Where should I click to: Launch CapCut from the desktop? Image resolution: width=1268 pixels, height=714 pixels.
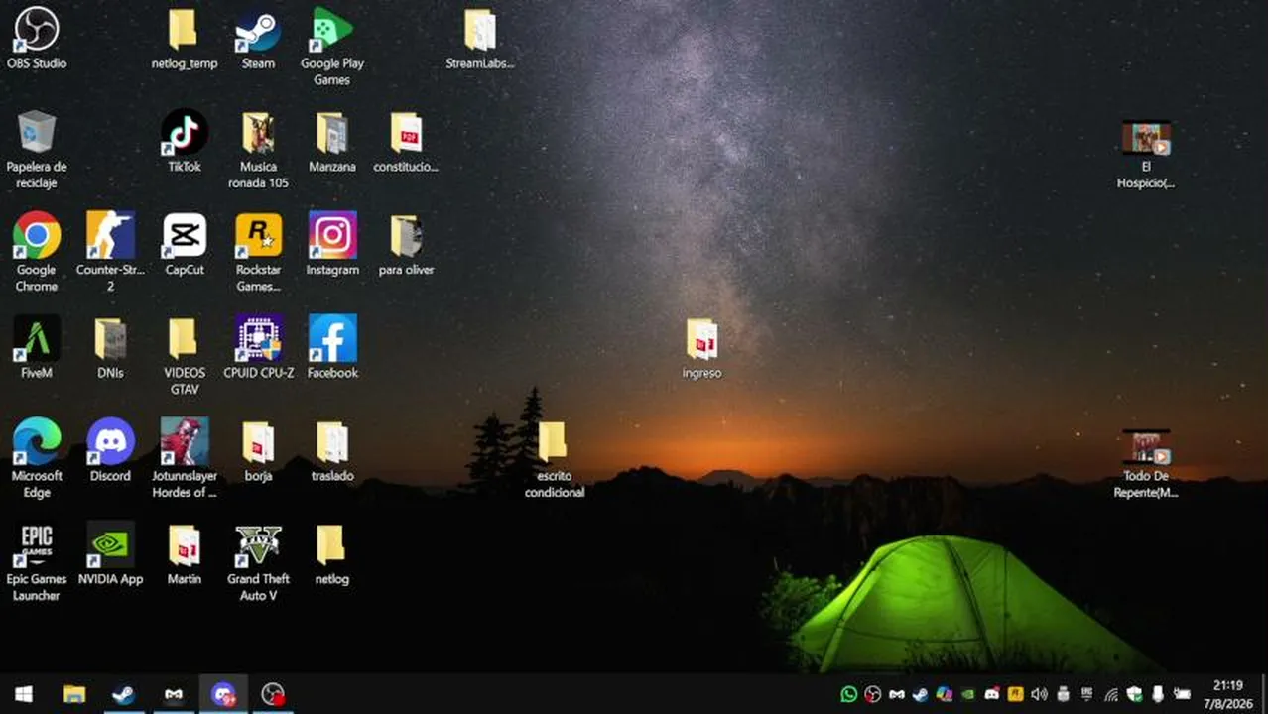[x=185, y=245]
